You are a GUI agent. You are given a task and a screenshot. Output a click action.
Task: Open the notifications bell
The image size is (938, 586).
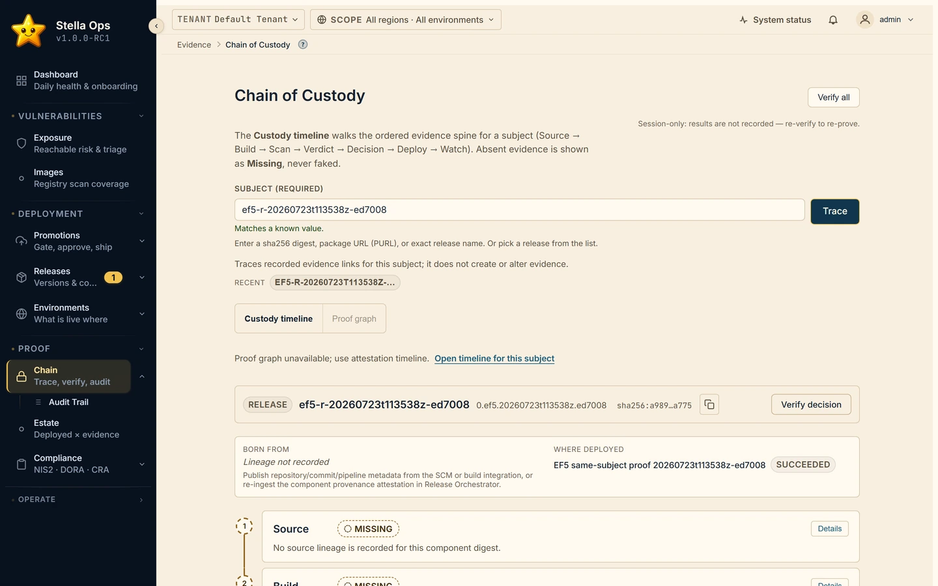[833, 20]
